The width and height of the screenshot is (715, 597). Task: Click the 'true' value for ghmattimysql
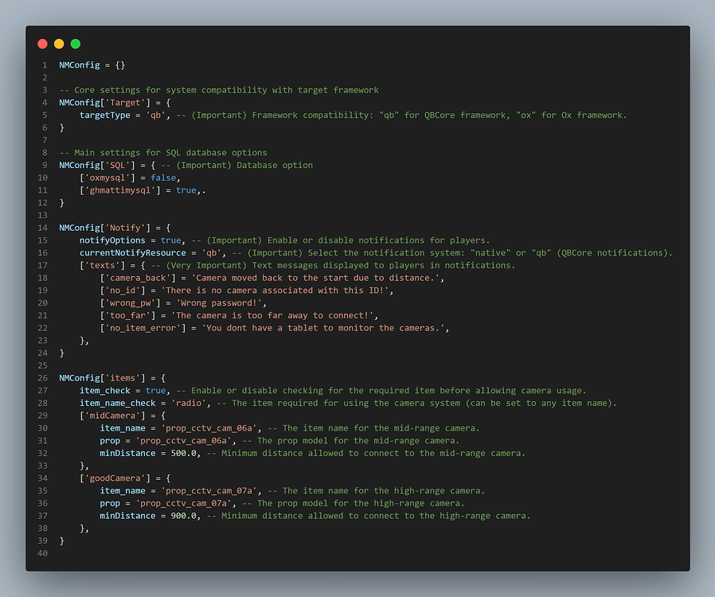point(186,190)
